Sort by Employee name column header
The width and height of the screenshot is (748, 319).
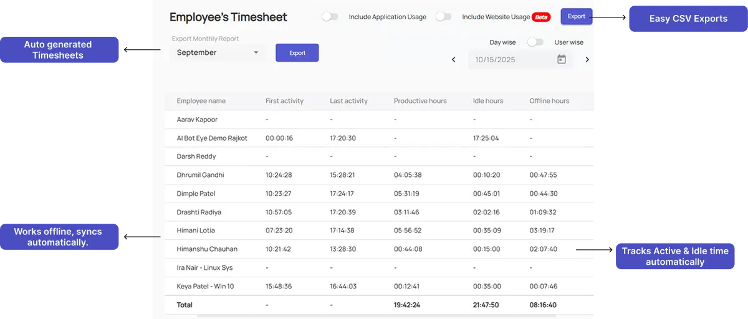(x=201, y=101)
